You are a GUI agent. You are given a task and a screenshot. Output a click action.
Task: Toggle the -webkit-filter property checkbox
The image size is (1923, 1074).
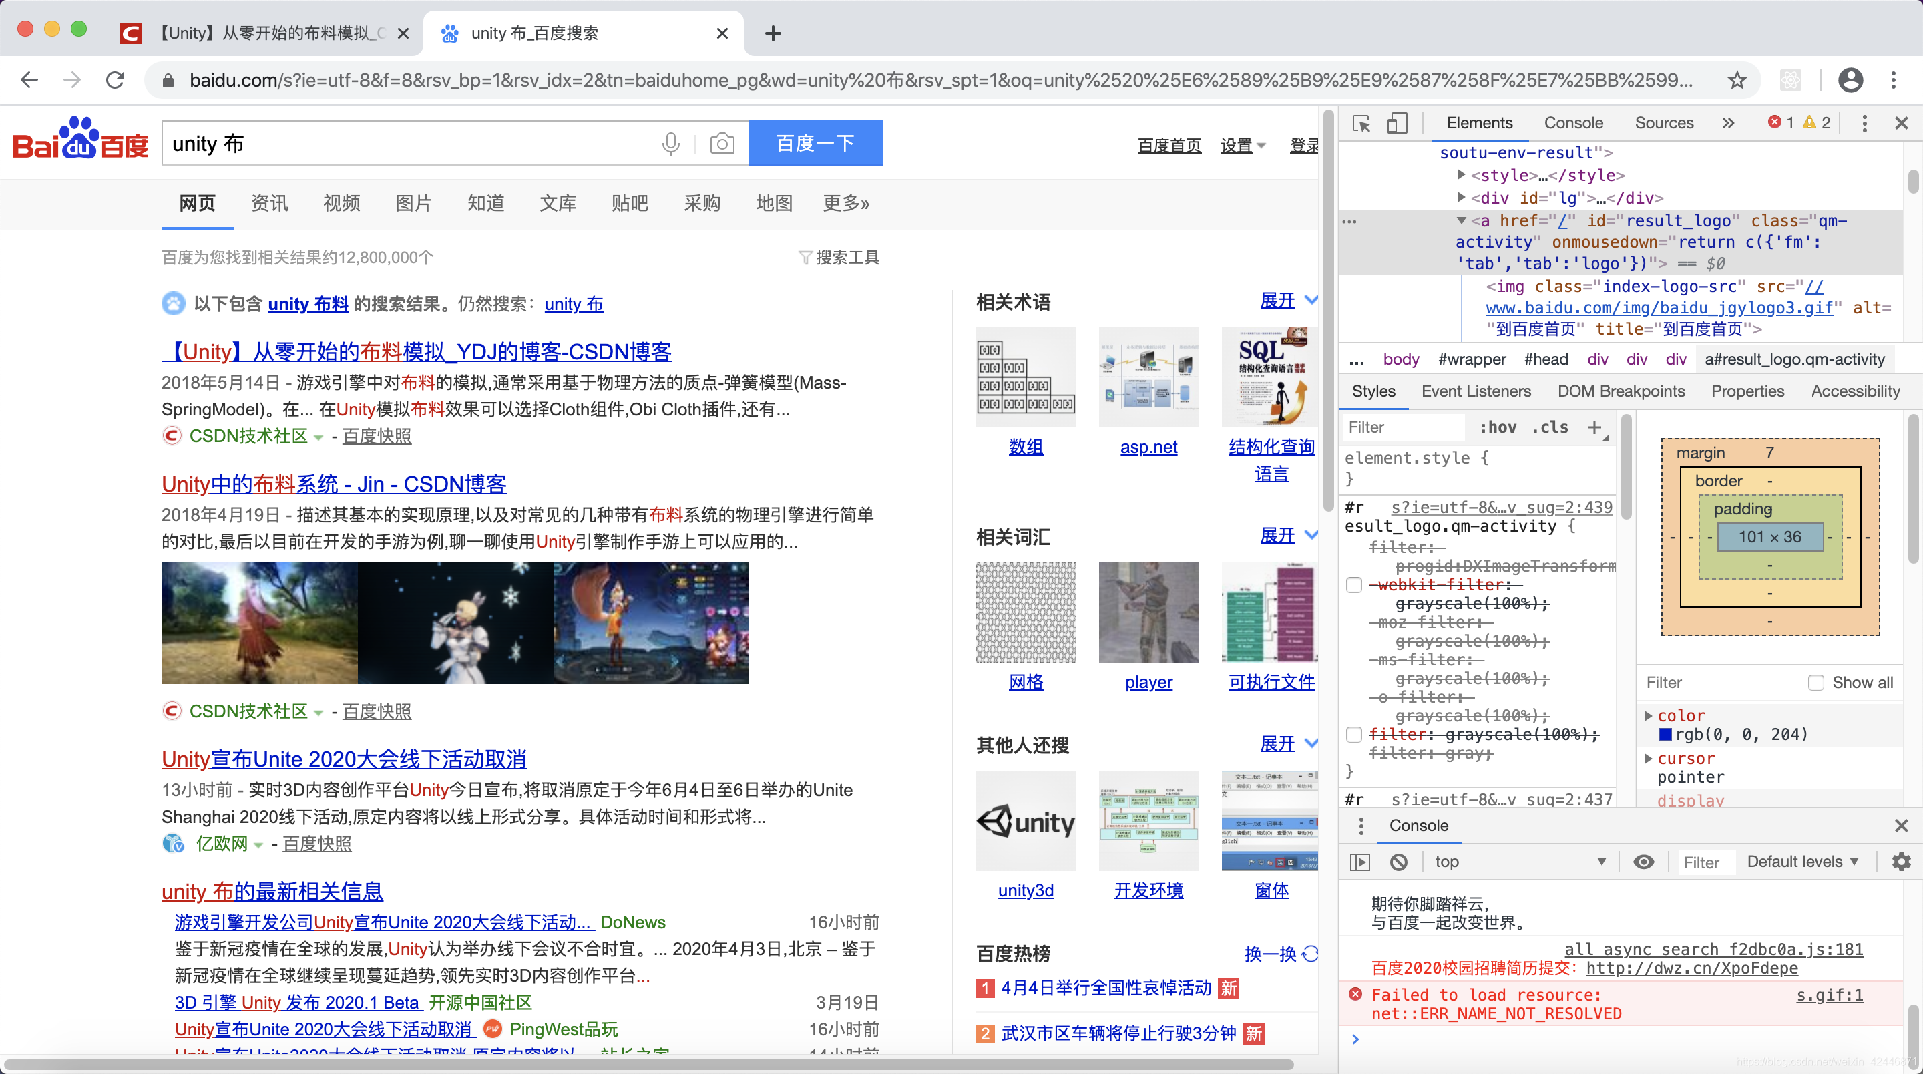(1353, 585)
